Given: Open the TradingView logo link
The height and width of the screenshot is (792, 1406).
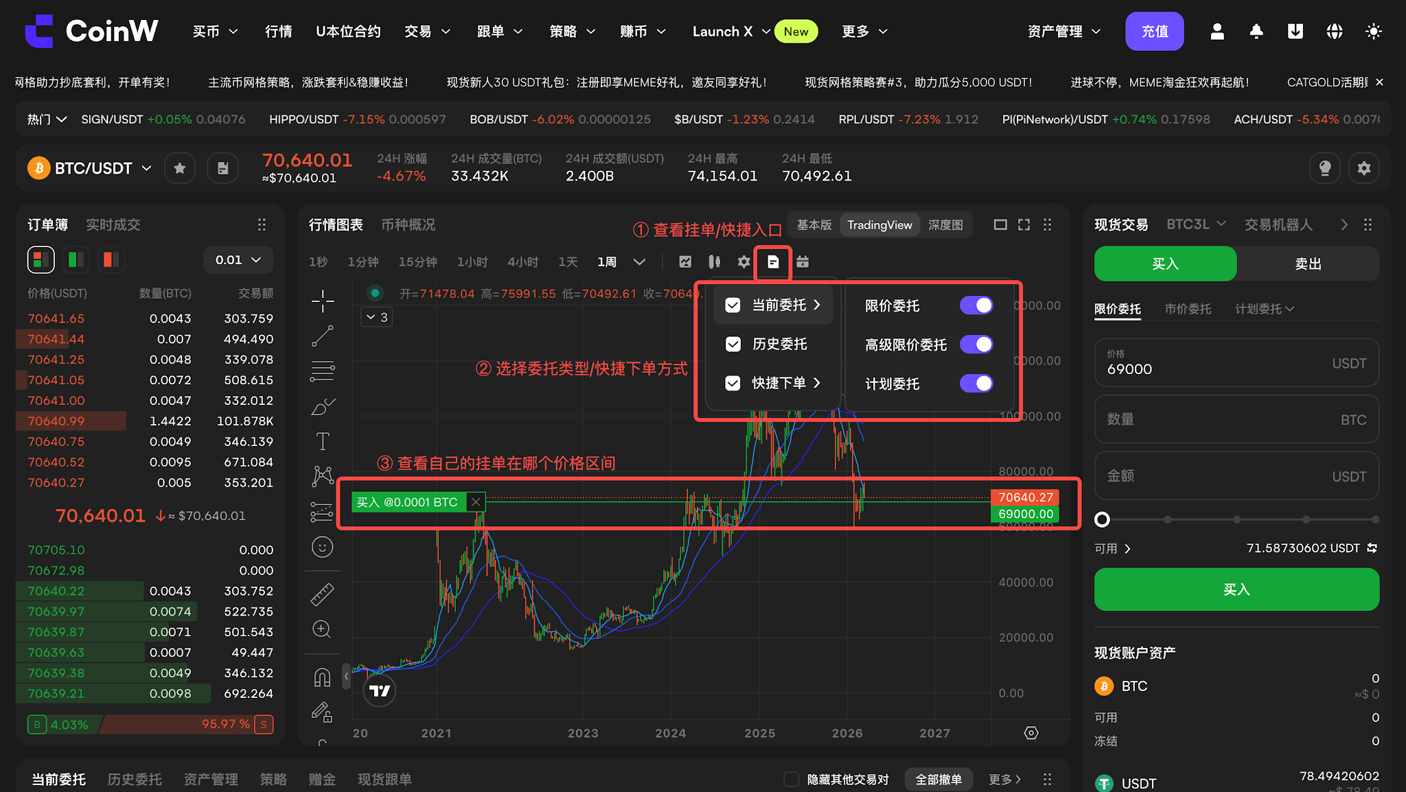Looking at the screenshot, I should pyautogui.click(x=380, y=690).
